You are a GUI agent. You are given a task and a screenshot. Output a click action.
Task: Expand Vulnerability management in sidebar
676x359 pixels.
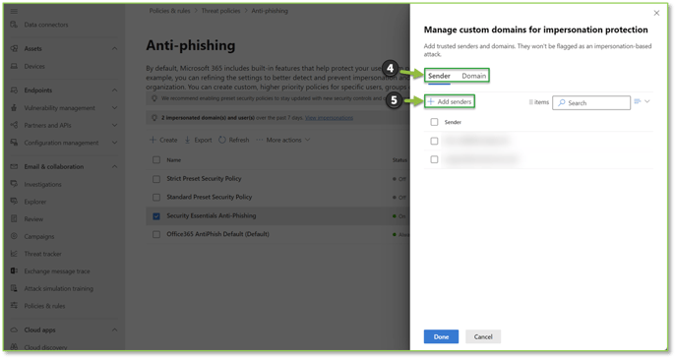[115, 108]
